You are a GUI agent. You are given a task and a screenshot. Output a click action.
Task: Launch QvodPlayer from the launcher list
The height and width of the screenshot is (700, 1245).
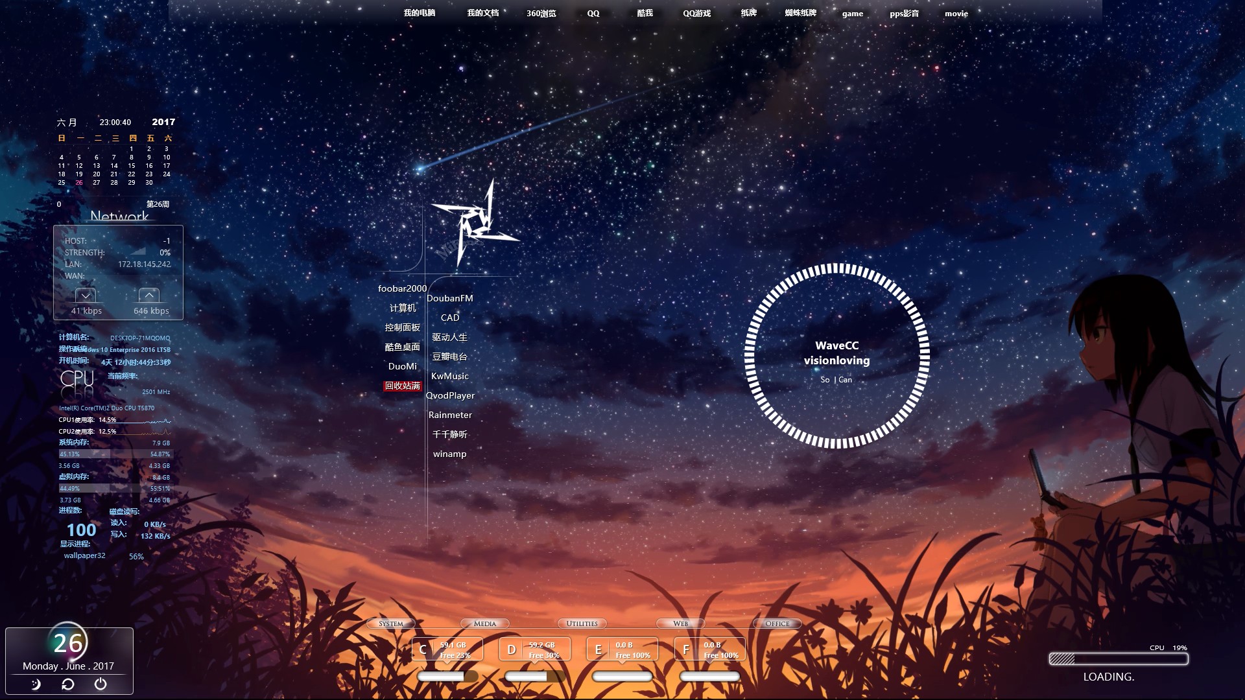coord(450,395)
